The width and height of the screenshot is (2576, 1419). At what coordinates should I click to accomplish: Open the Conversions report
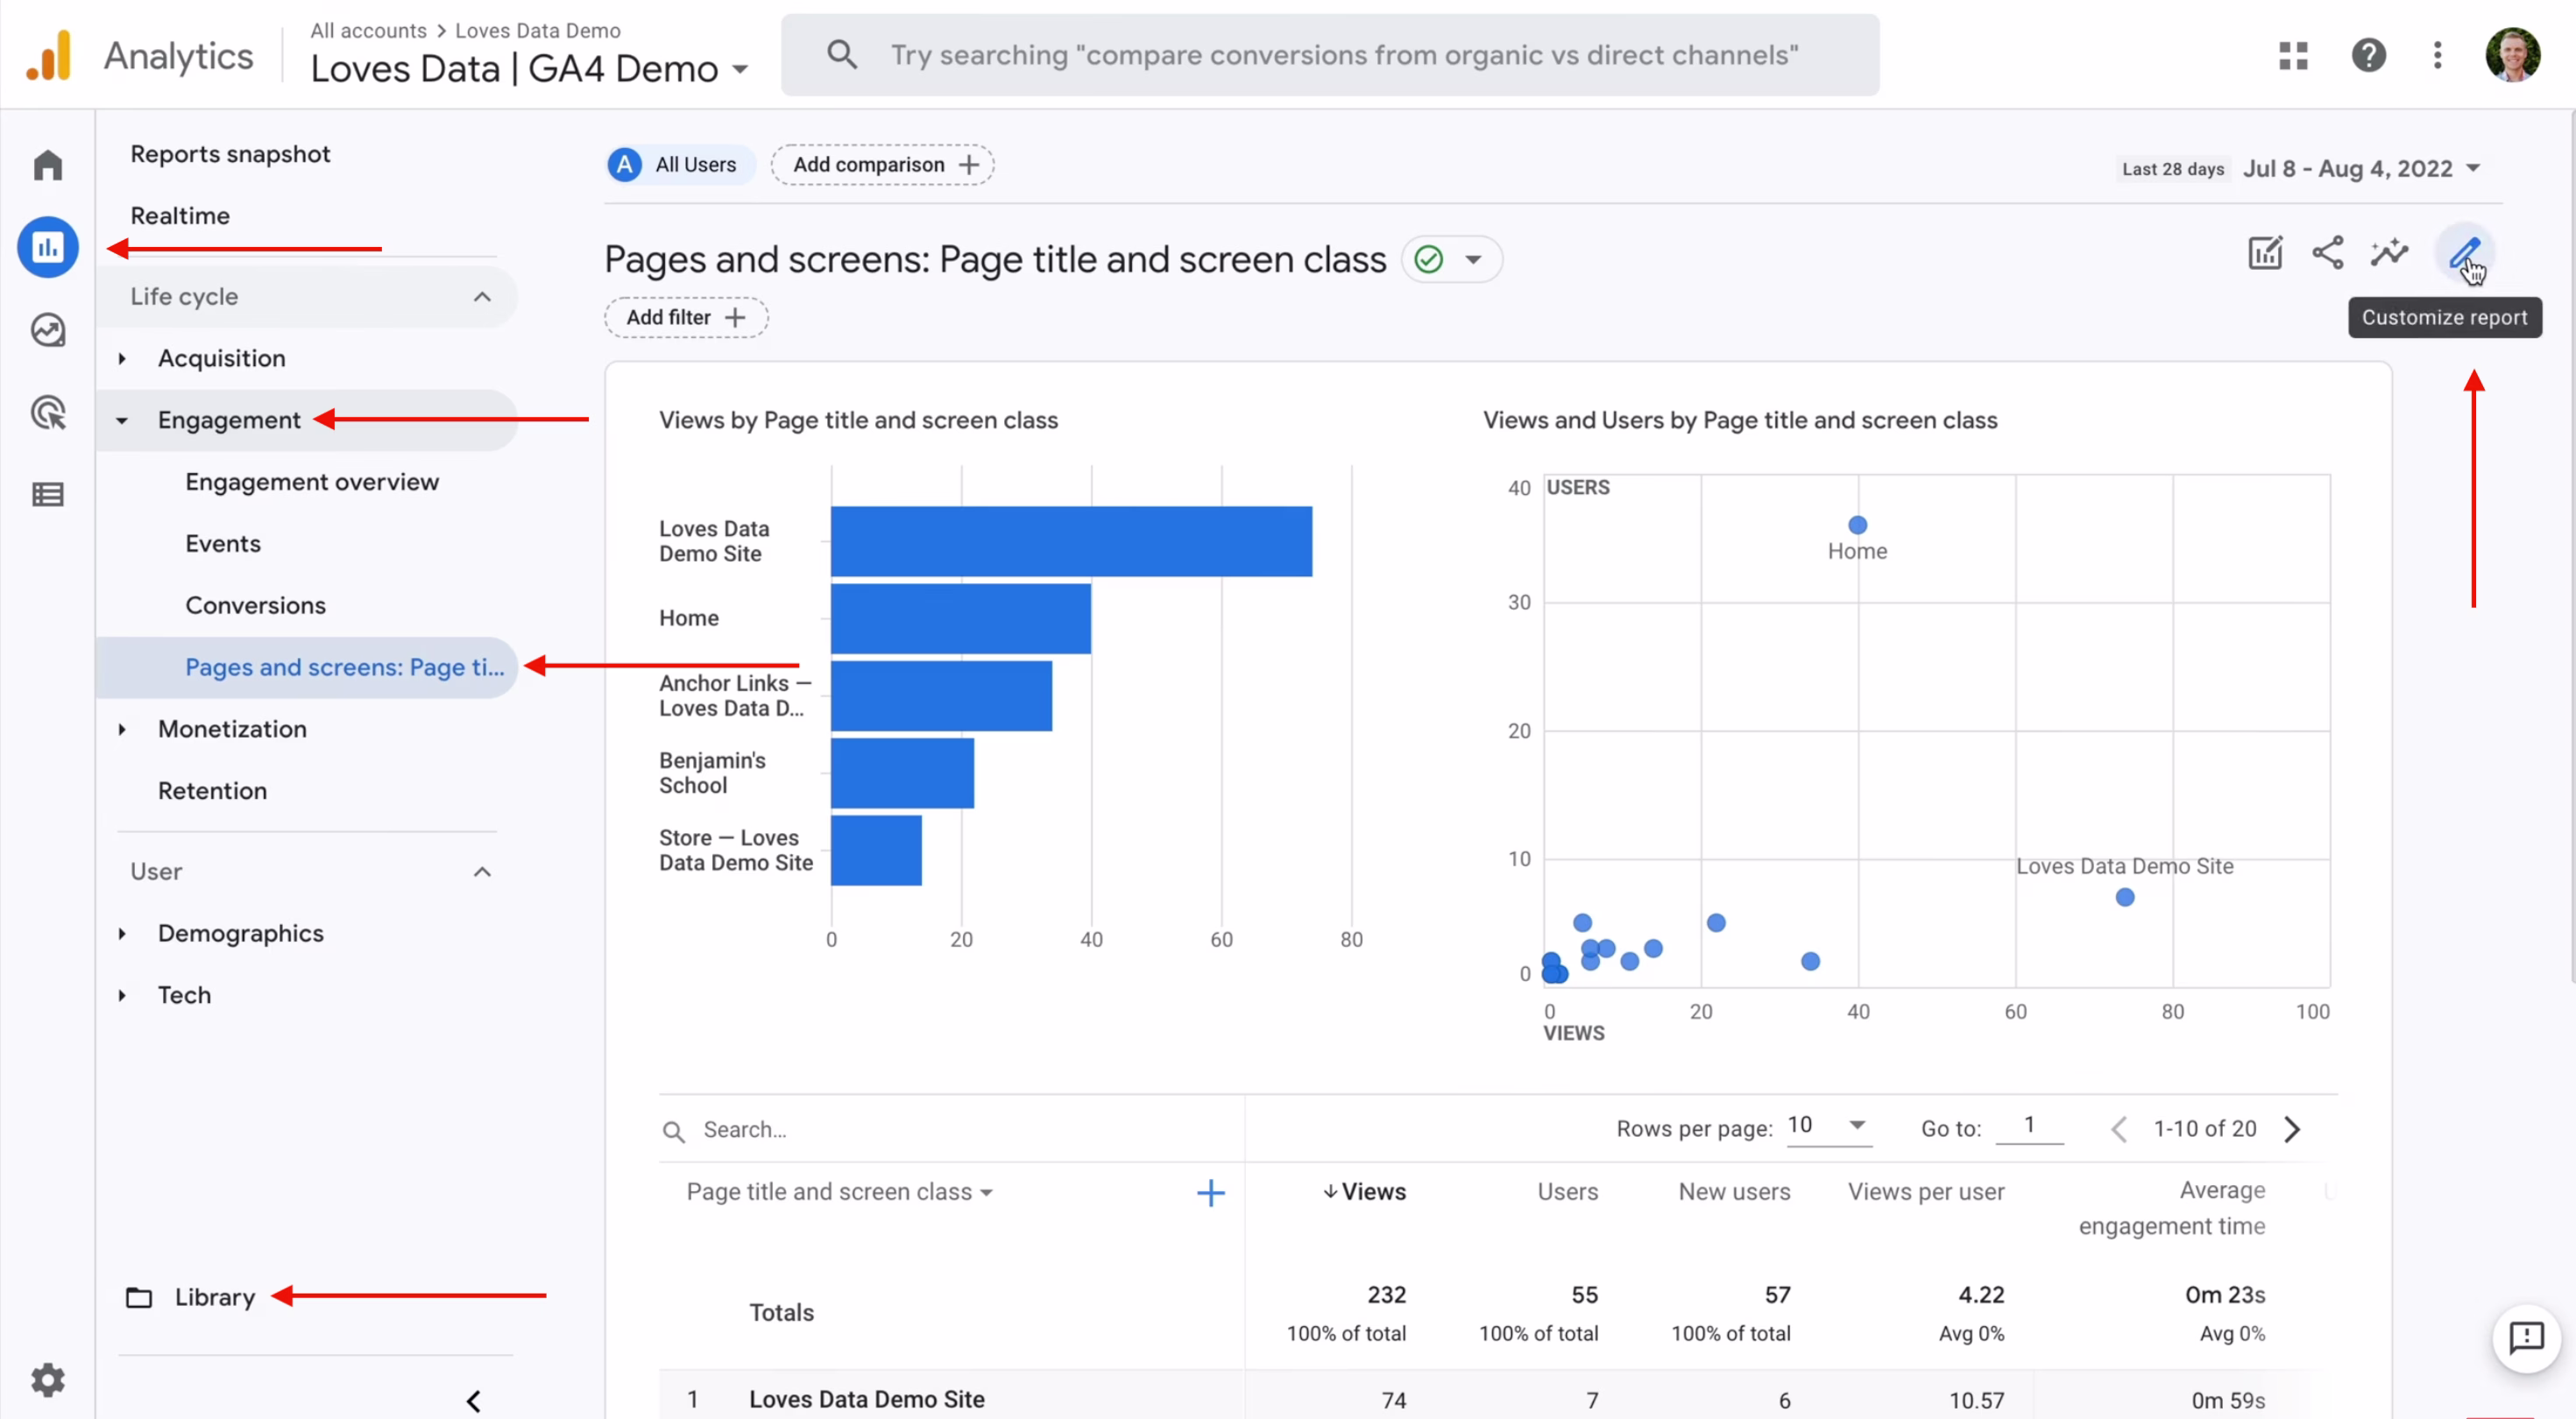point(255,605)
